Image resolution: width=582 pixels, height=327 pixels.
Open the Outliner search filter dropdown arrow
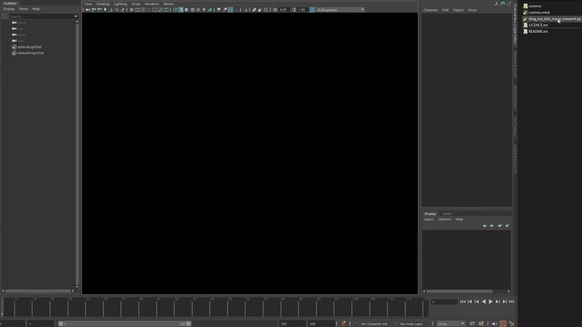[76, 16]
